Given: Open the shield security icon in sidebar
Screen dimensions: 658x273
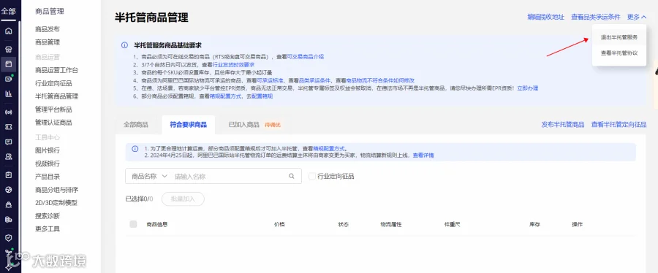Looking at the screenshot, I should pos(8,237).
